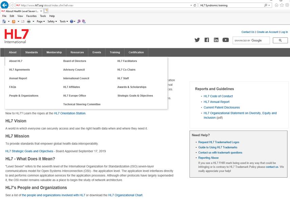
Task: Open HL7's LinkedIn page icon
Action: point(216,40)
